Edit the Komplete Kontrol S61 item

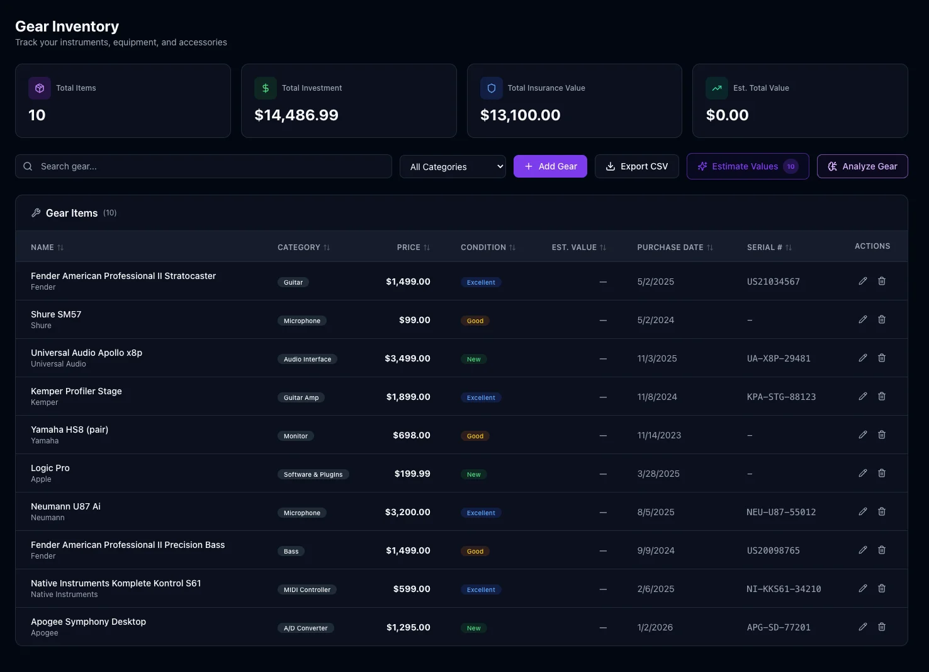(863, 588)
